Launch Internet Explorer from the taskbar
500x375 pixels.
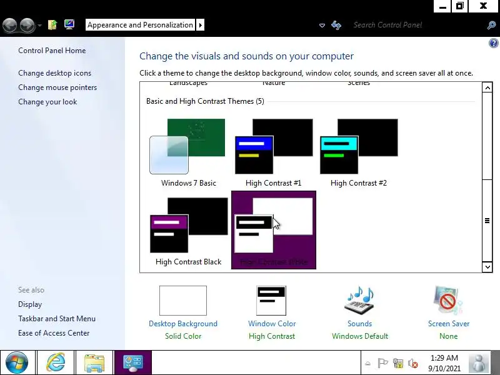coord(56,362)
